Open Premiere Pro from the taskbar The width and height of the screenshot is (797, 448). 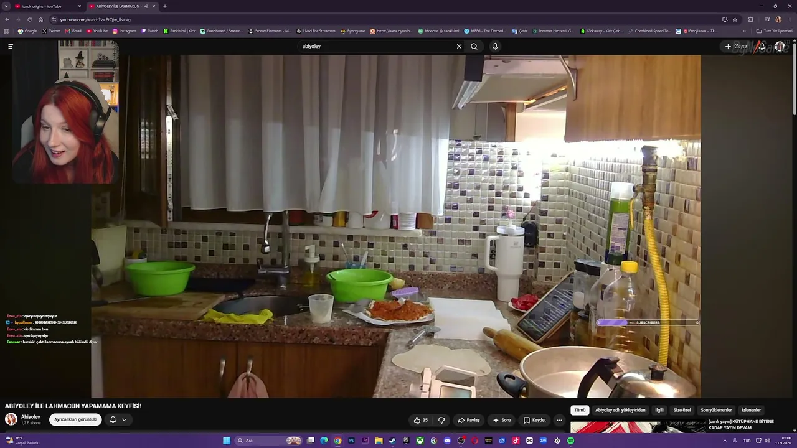(x=365, y=441)
